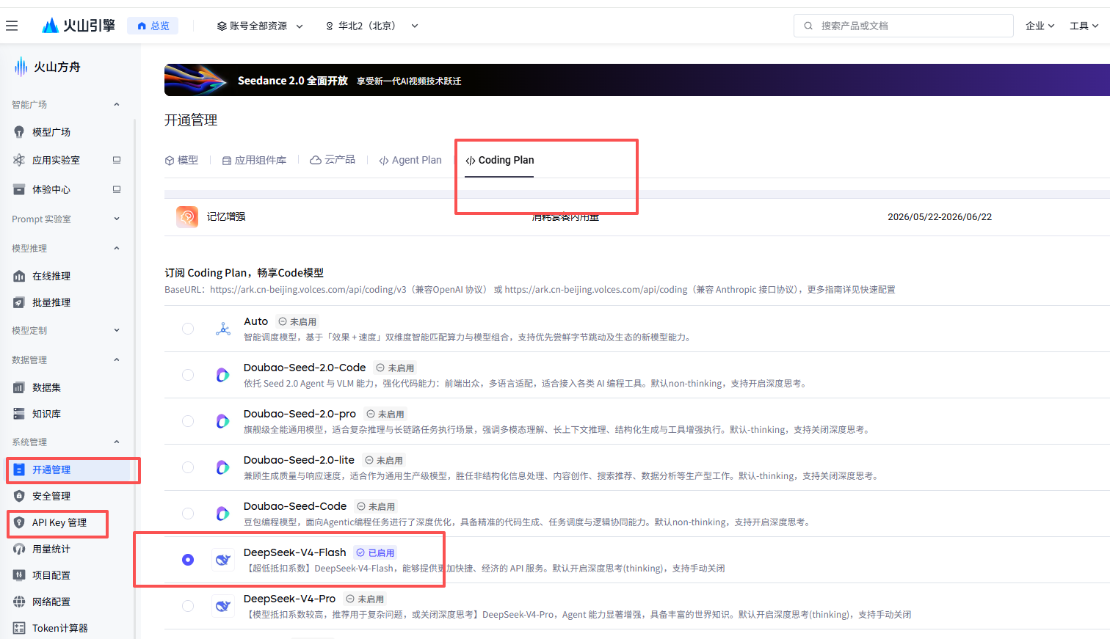Select the DeepSeek-V4-Flash radio button

(188, 560)
